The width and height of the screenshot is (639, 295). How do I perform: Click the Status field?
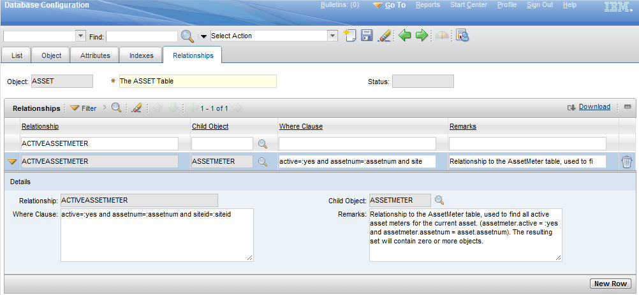pos(423,82)
